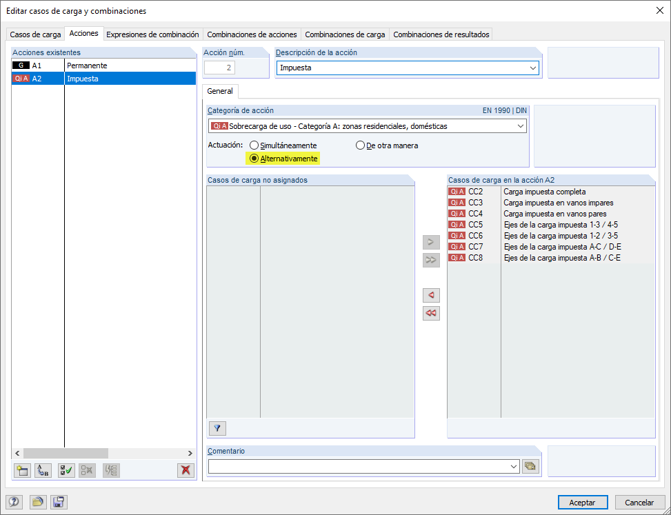Click the deselect all icon with gray X
The height and width of the screenshot is (515, 671).
(x=88, y=470)
